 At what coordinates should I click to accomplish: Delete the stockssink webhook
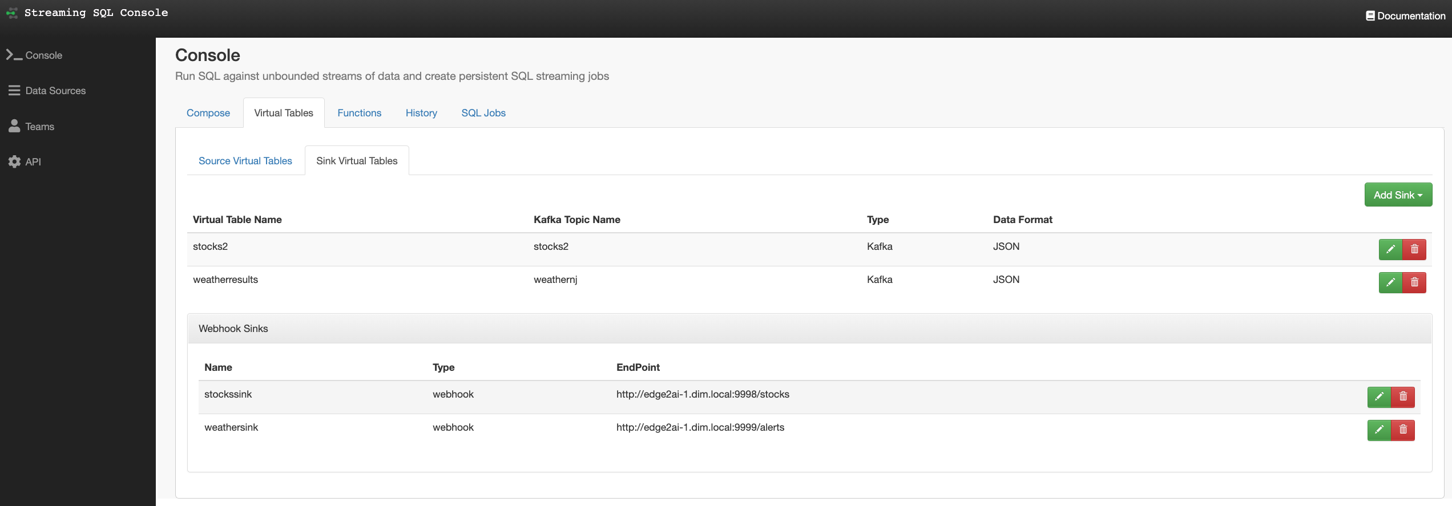1403,396
